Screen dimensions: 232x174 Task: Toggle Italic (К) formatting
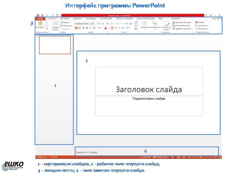(x=80, y=28)
